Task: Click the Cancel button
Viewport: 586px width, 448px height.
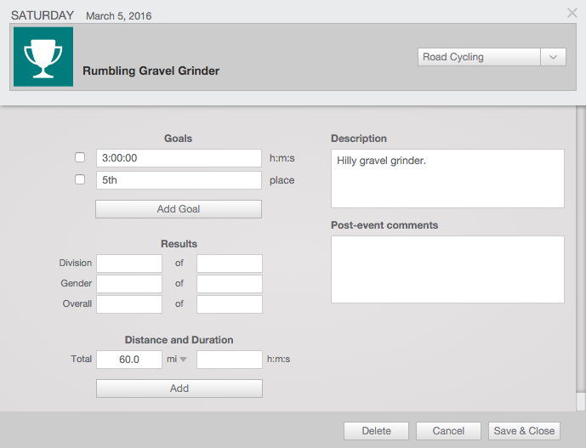Action: tap(448, 431)
